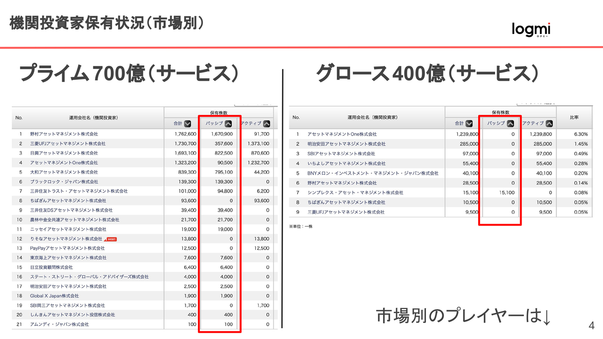Sort the Prime table by 合計 arrow icon
This screenshot has height=339, width=603.
pyautogui.click(x=187, y=124)
